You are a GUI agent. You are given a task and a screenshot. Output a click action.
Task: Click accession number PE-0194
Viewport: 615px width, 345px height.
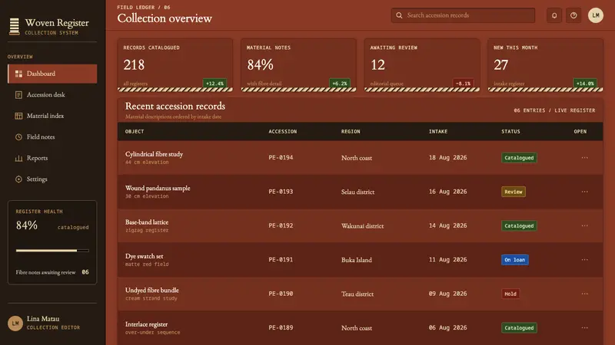click(281, 158)
